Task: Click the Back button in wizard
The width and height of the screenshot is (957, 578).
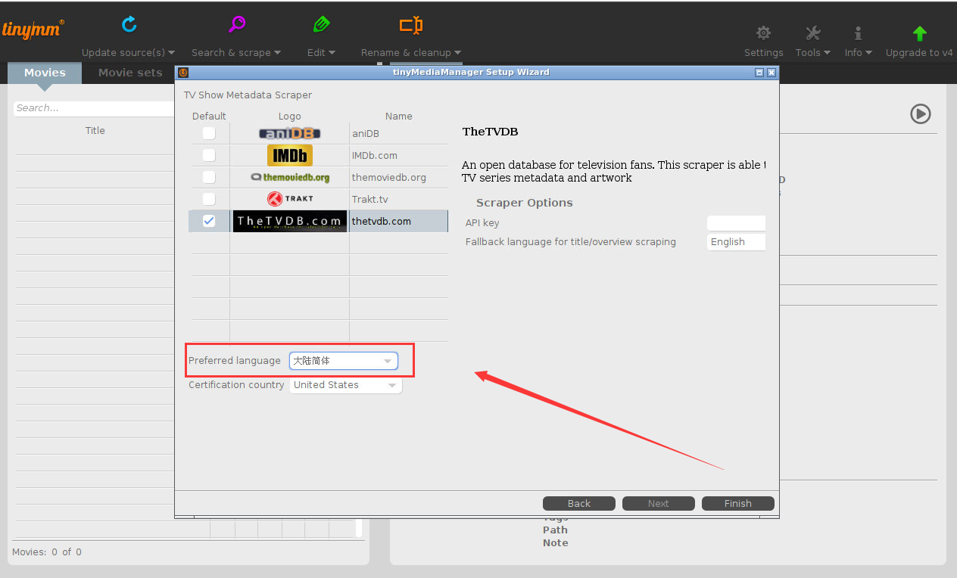Action: (x=579, y=504)
